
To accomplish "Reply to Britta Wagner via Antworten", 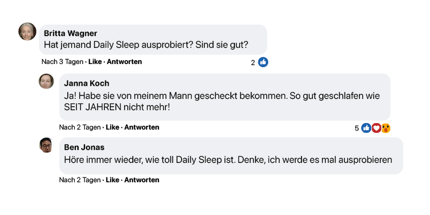I will (124, 62).
